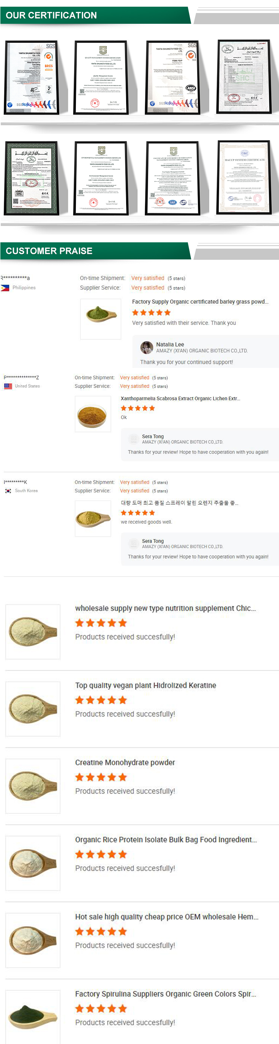Click Natalia Lee's avatar photo
279x1044 pixels.
click(147, 348)
